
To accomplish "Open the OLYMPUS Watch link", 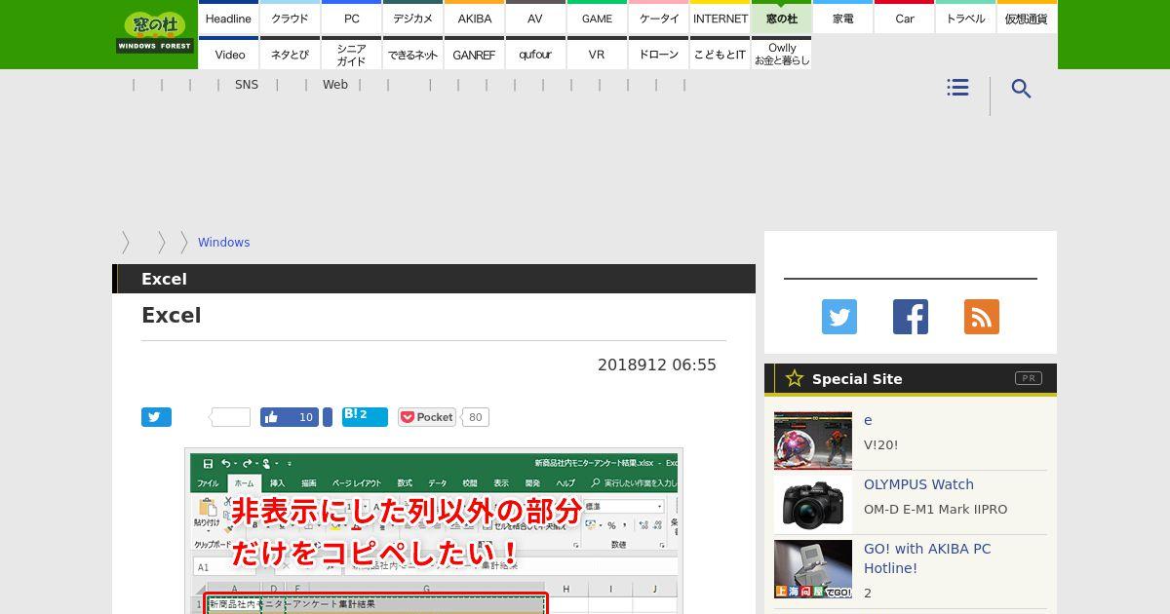I will [x=918, y=484].
